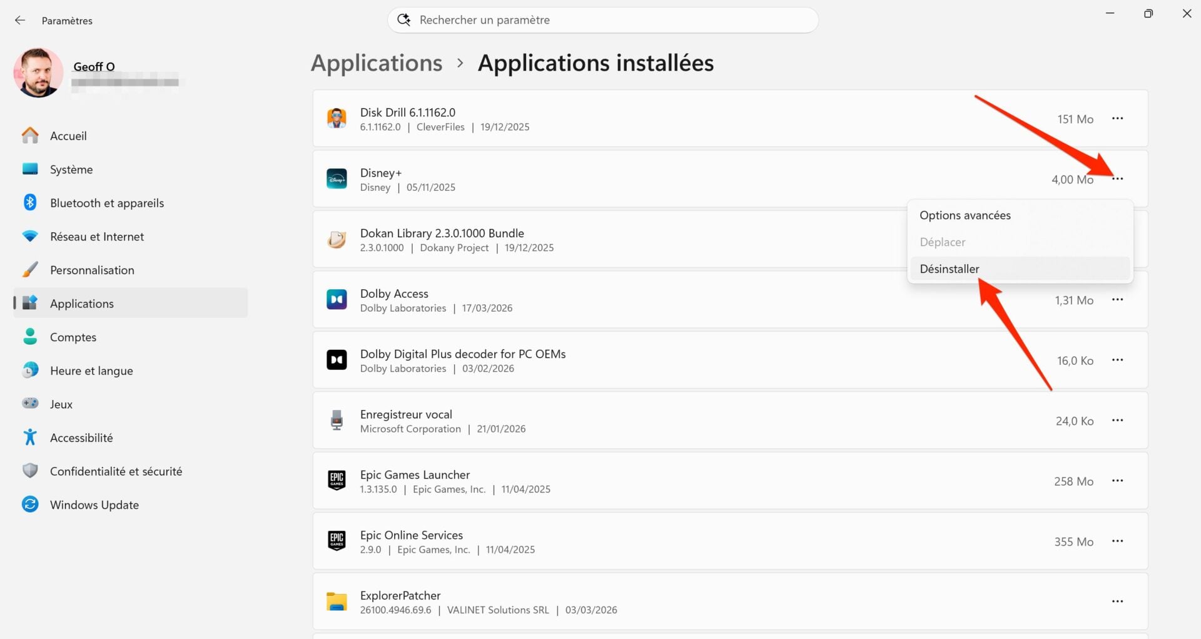1201x639 pixels.
Task: Open more options for Disk Drill
Action: (1118, 118)
